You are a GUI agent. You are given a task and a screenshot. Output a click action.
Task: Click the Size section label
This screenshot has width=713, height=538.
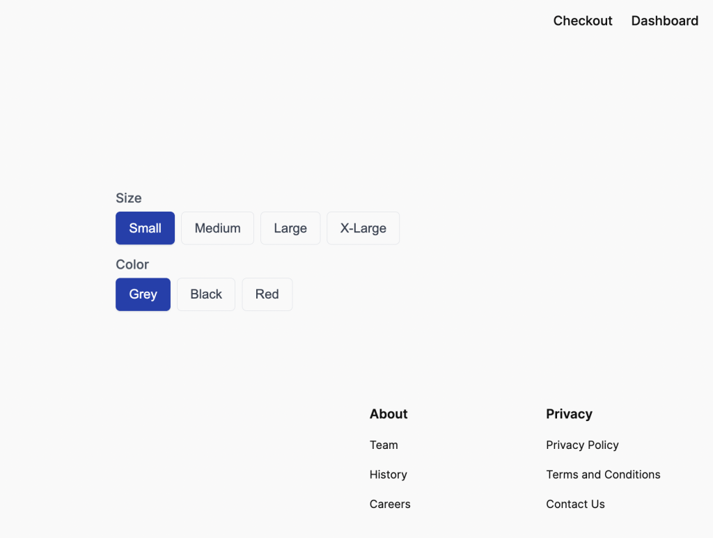point(129,198)
